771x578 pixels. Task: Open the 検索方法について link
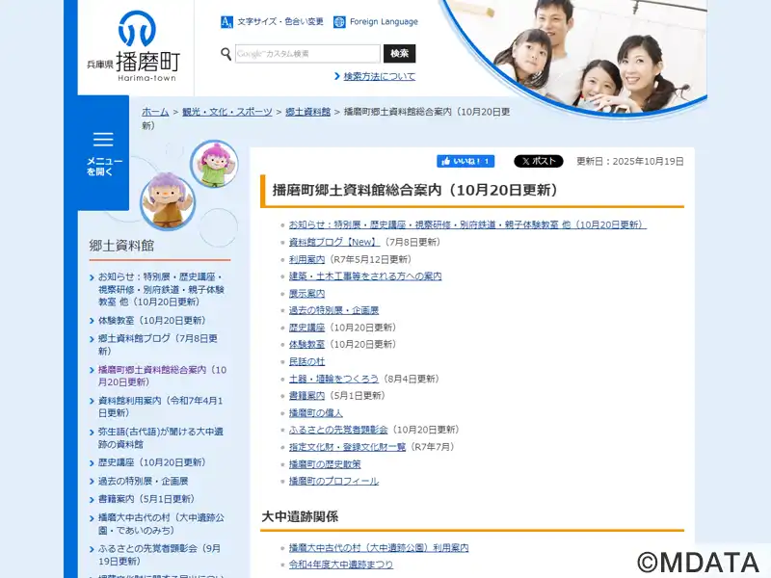[380, 76]
